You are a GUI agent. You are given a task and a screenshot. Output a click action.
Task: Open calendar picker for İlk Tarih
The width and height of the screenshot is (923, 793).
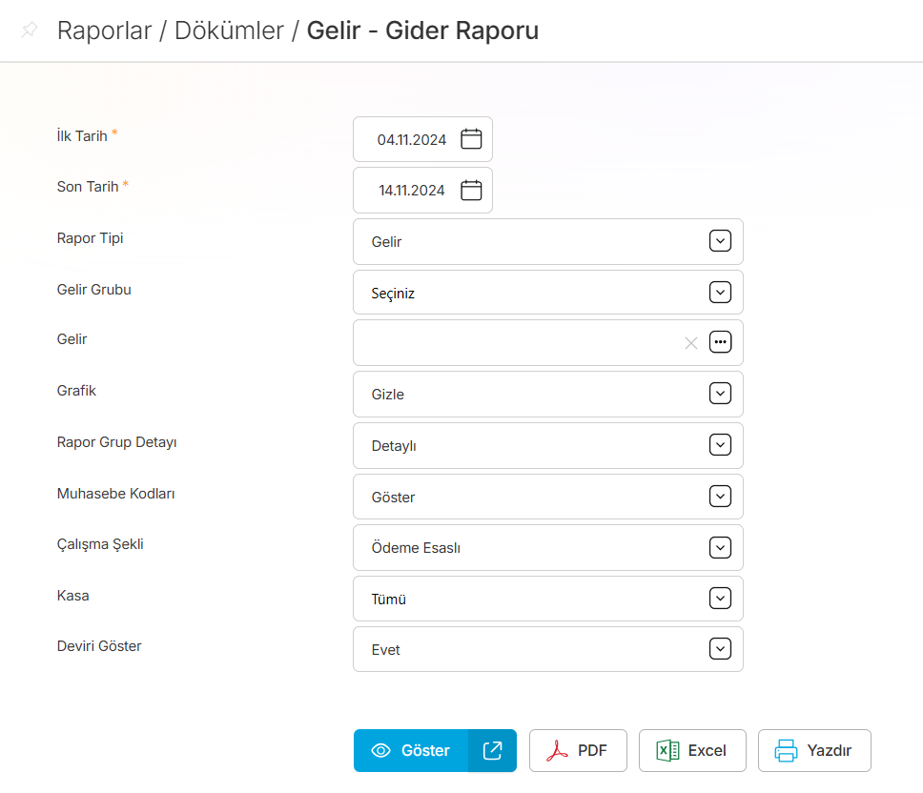[x=471, y=139]
